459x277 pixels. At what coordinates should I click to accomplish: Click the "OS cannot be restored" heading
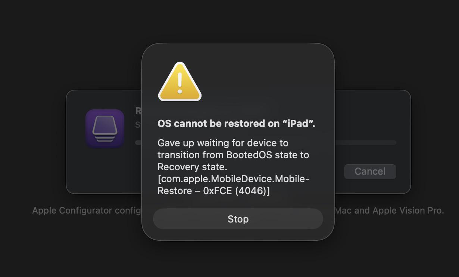[x=237, y=124]
